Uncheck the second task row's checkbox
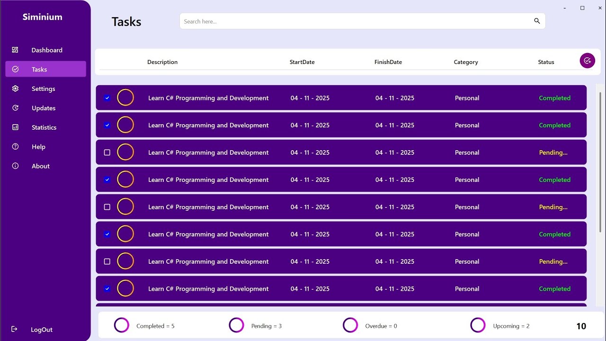Screen dimensions: 606x341 107,125
